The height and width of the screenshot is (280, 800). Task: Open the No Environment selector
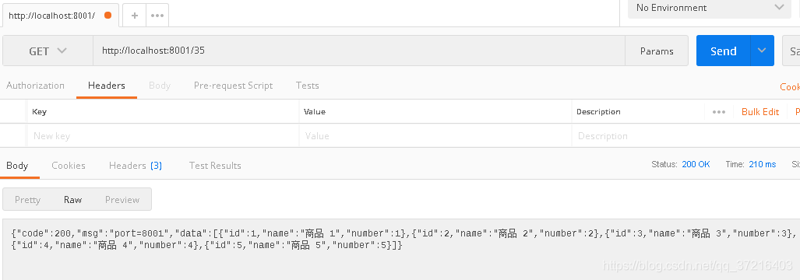tap(709, 8)
